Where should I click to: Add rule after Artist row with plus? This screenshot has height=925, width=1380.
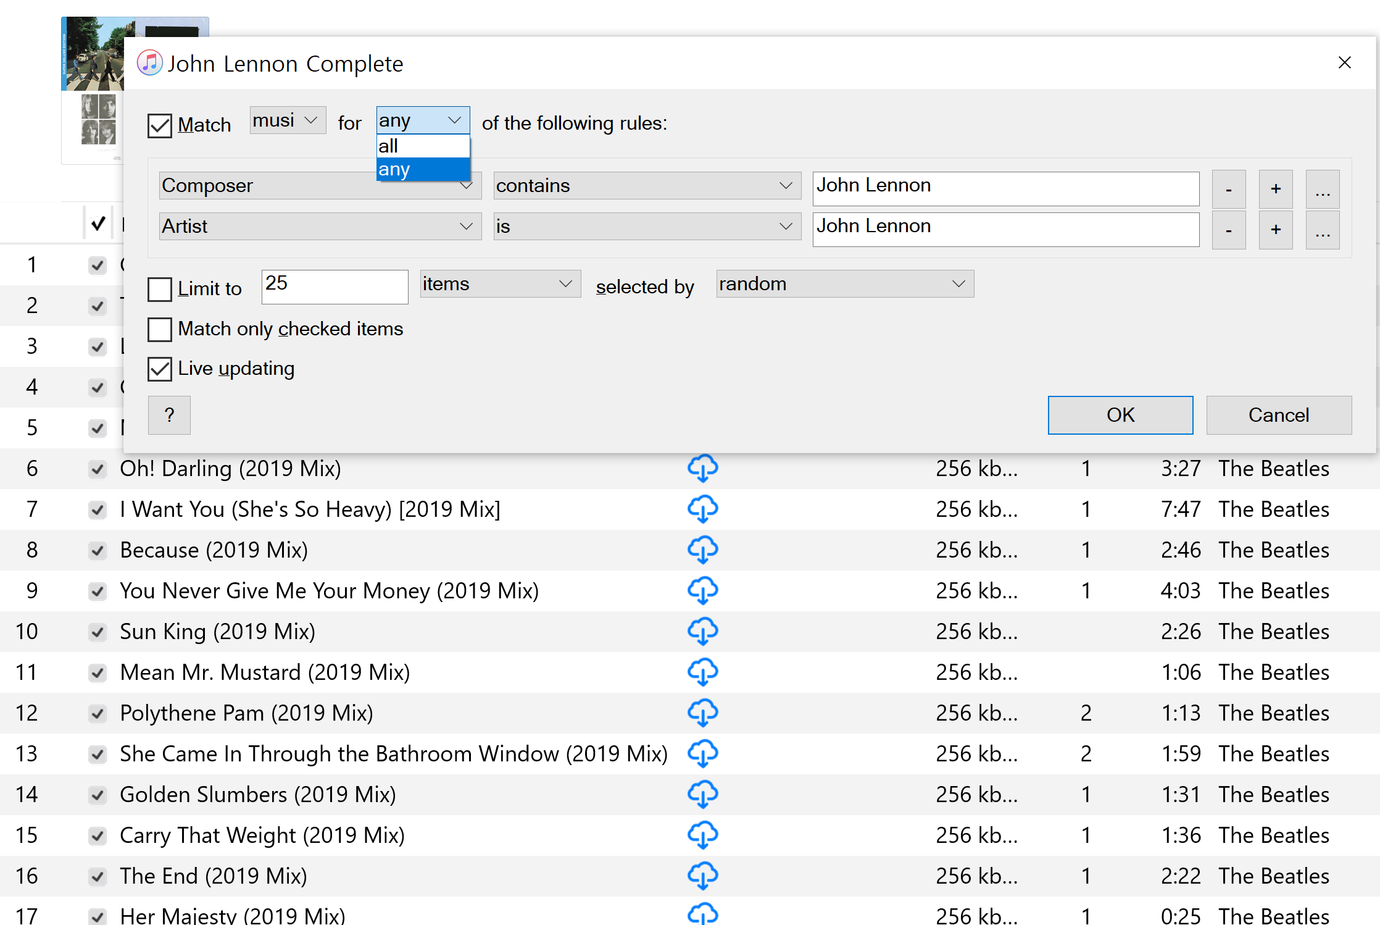point(1275,230)
